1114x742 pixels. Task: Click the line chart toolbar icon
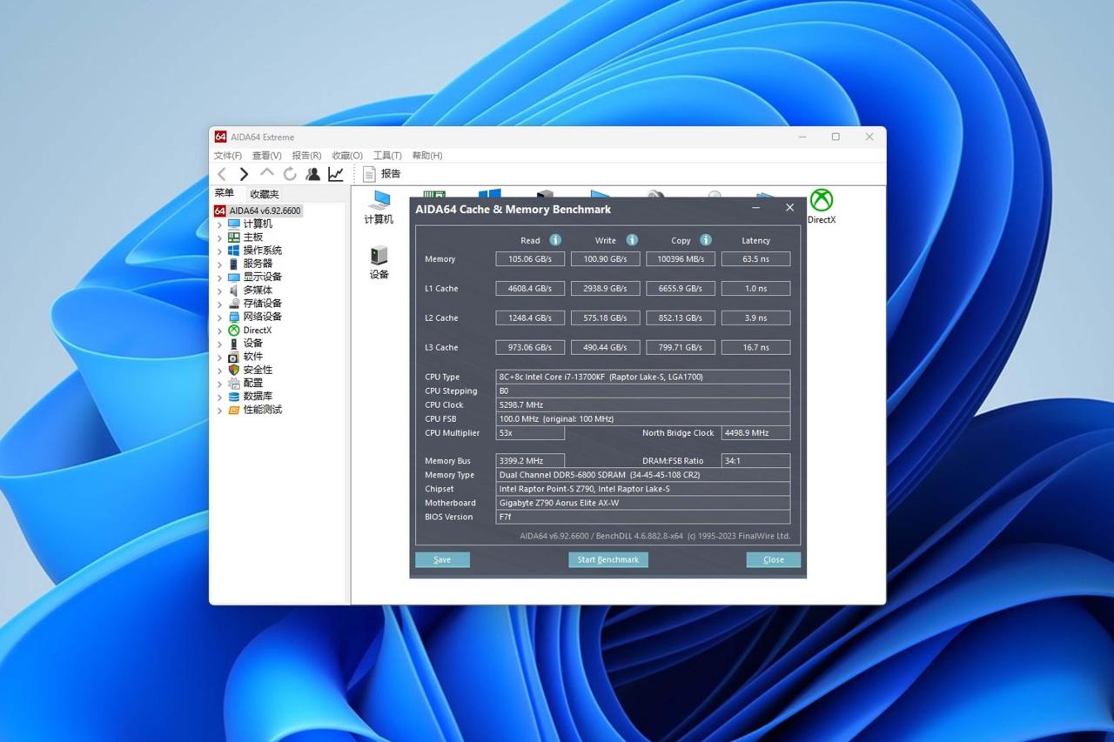coord(335,174)
